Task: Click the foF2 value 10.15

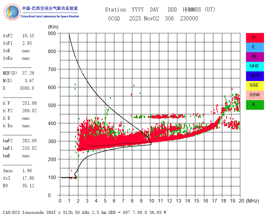Action: [x=28, y=36]
